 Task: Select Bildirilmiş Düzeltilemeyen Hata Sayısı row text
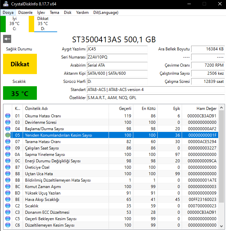[58, 180]
